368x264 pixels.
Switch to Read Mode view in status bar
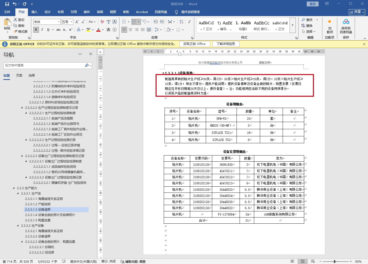(x=292, y=261)
